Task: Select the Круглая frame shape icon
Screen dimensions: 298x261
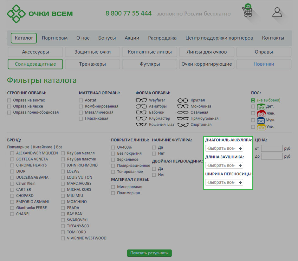Action: click(x=183, y=100)
